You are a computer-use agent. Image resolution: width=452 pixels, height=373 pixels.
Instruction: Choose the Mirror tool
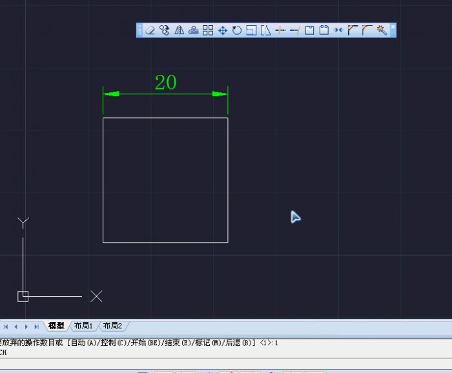click(179, 30)
